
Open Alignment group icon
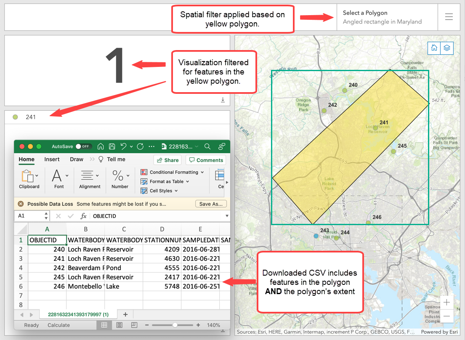click(87, 175)
